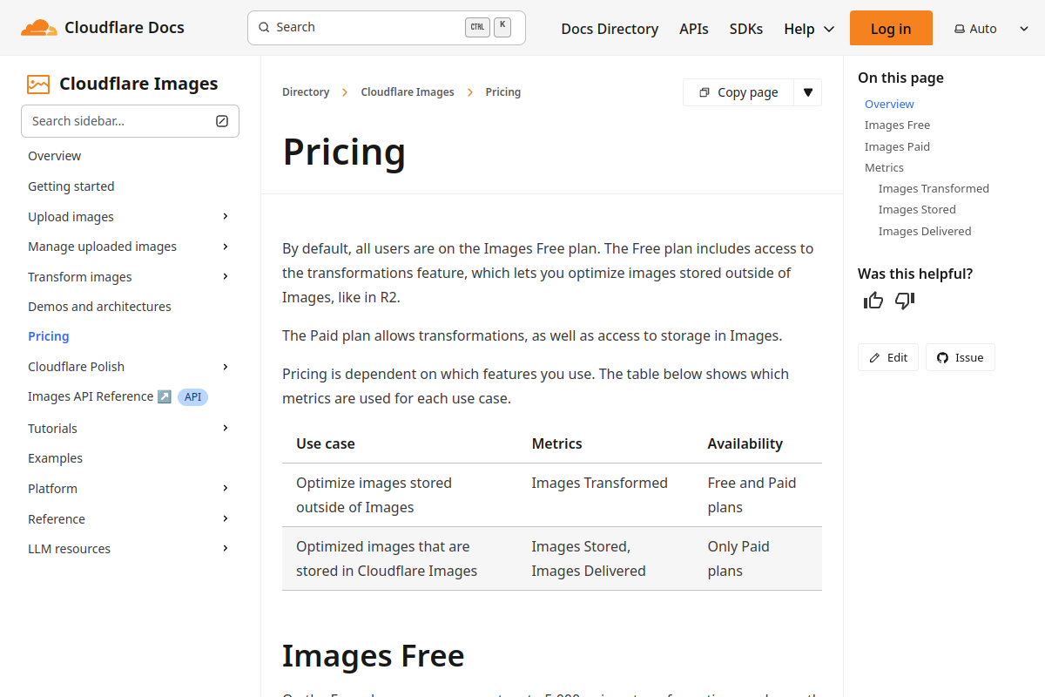Open Demos and architectures page

pyautogui.click(x=99, y=307)
